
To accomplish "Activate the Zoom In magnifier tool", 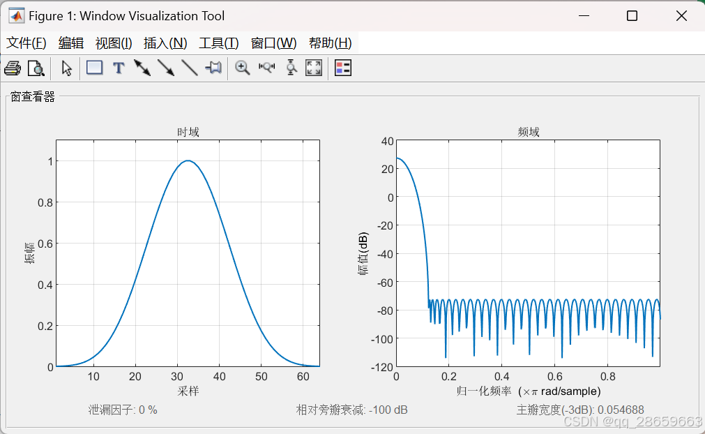I will [243, 68].
